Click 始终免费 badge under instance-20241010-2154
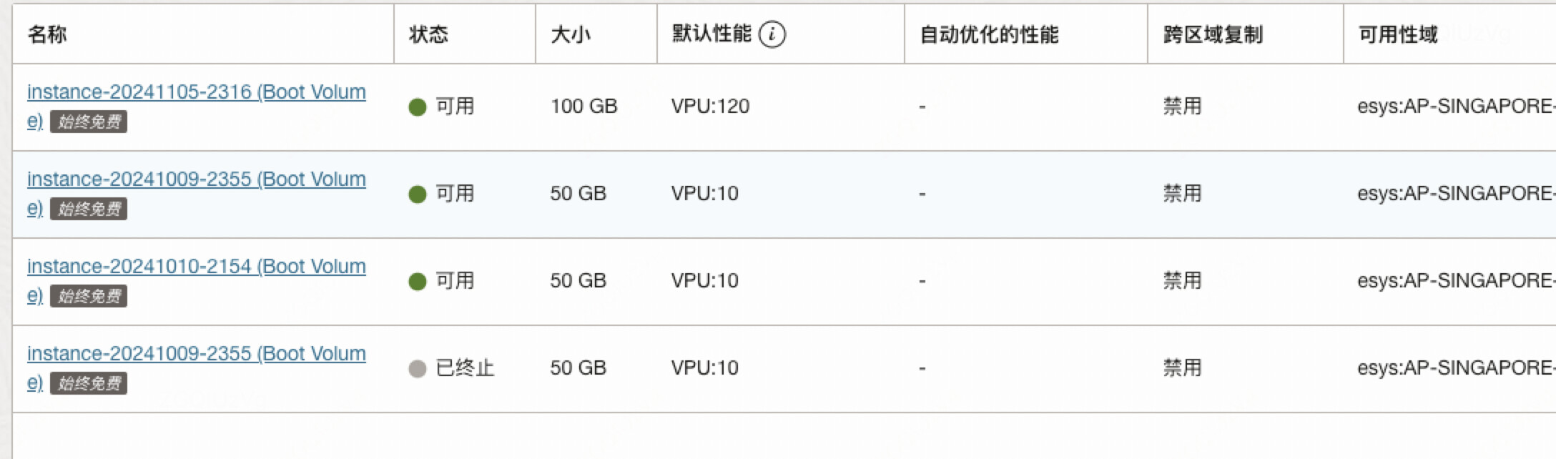 pos(89,296)
